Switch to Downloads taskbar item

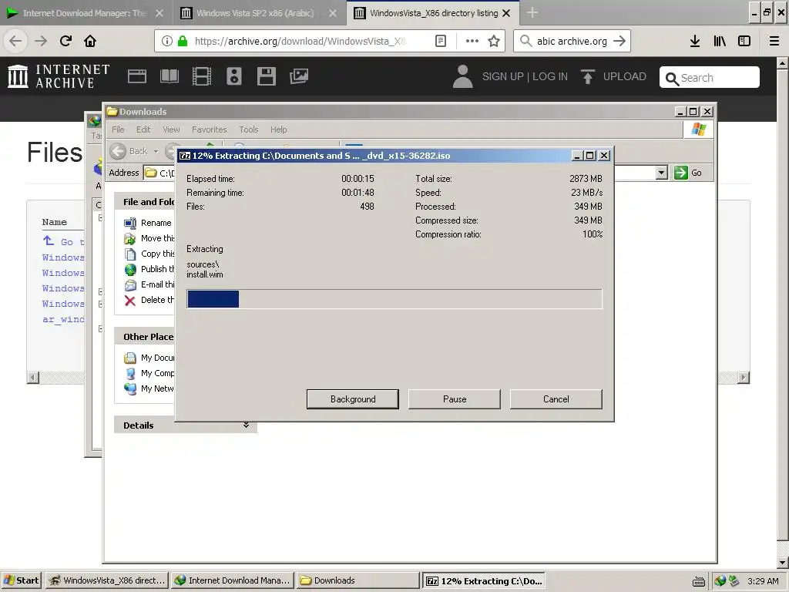pos(358,580)
